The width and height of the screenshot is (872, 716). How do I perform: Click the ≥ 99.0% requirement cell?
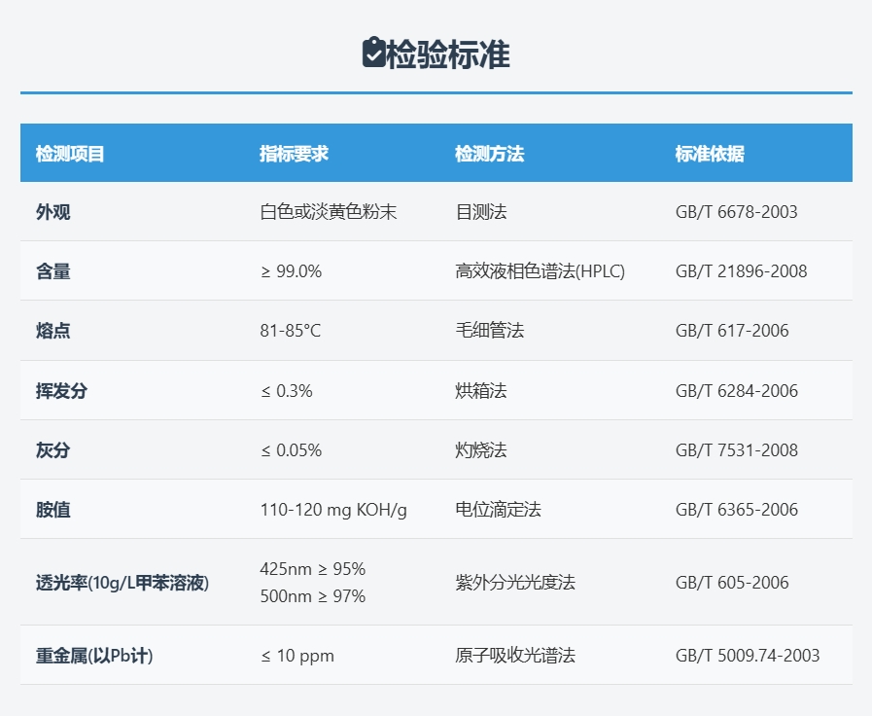[x=291, y=271]
